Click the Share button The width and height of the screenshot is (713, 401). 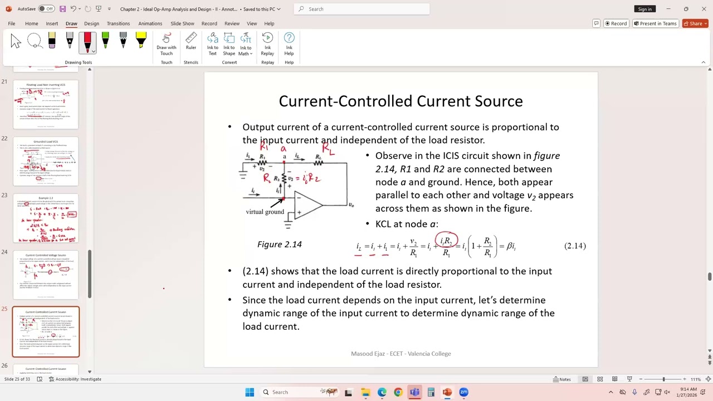tap(695, 23)
